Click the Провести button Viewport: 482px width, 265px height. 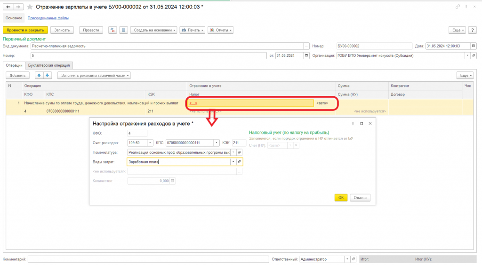coord(91,30)
